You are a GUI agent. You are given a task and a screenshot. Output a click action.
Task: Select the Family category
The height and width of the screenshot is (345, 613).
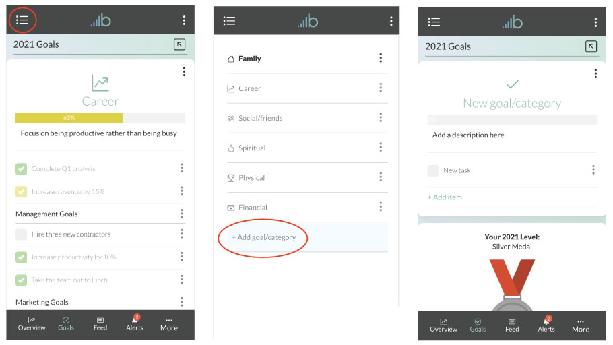249,59
